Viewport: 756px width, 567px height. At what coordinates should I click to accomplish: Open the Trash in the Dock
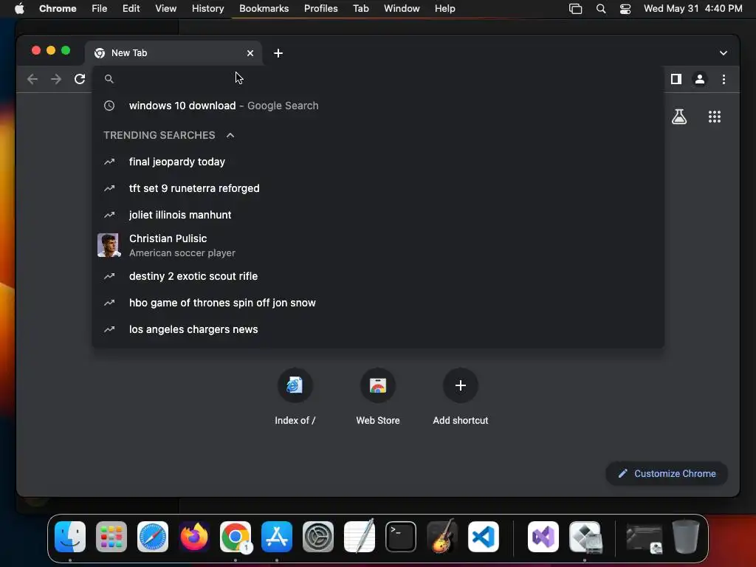(686, 536)
